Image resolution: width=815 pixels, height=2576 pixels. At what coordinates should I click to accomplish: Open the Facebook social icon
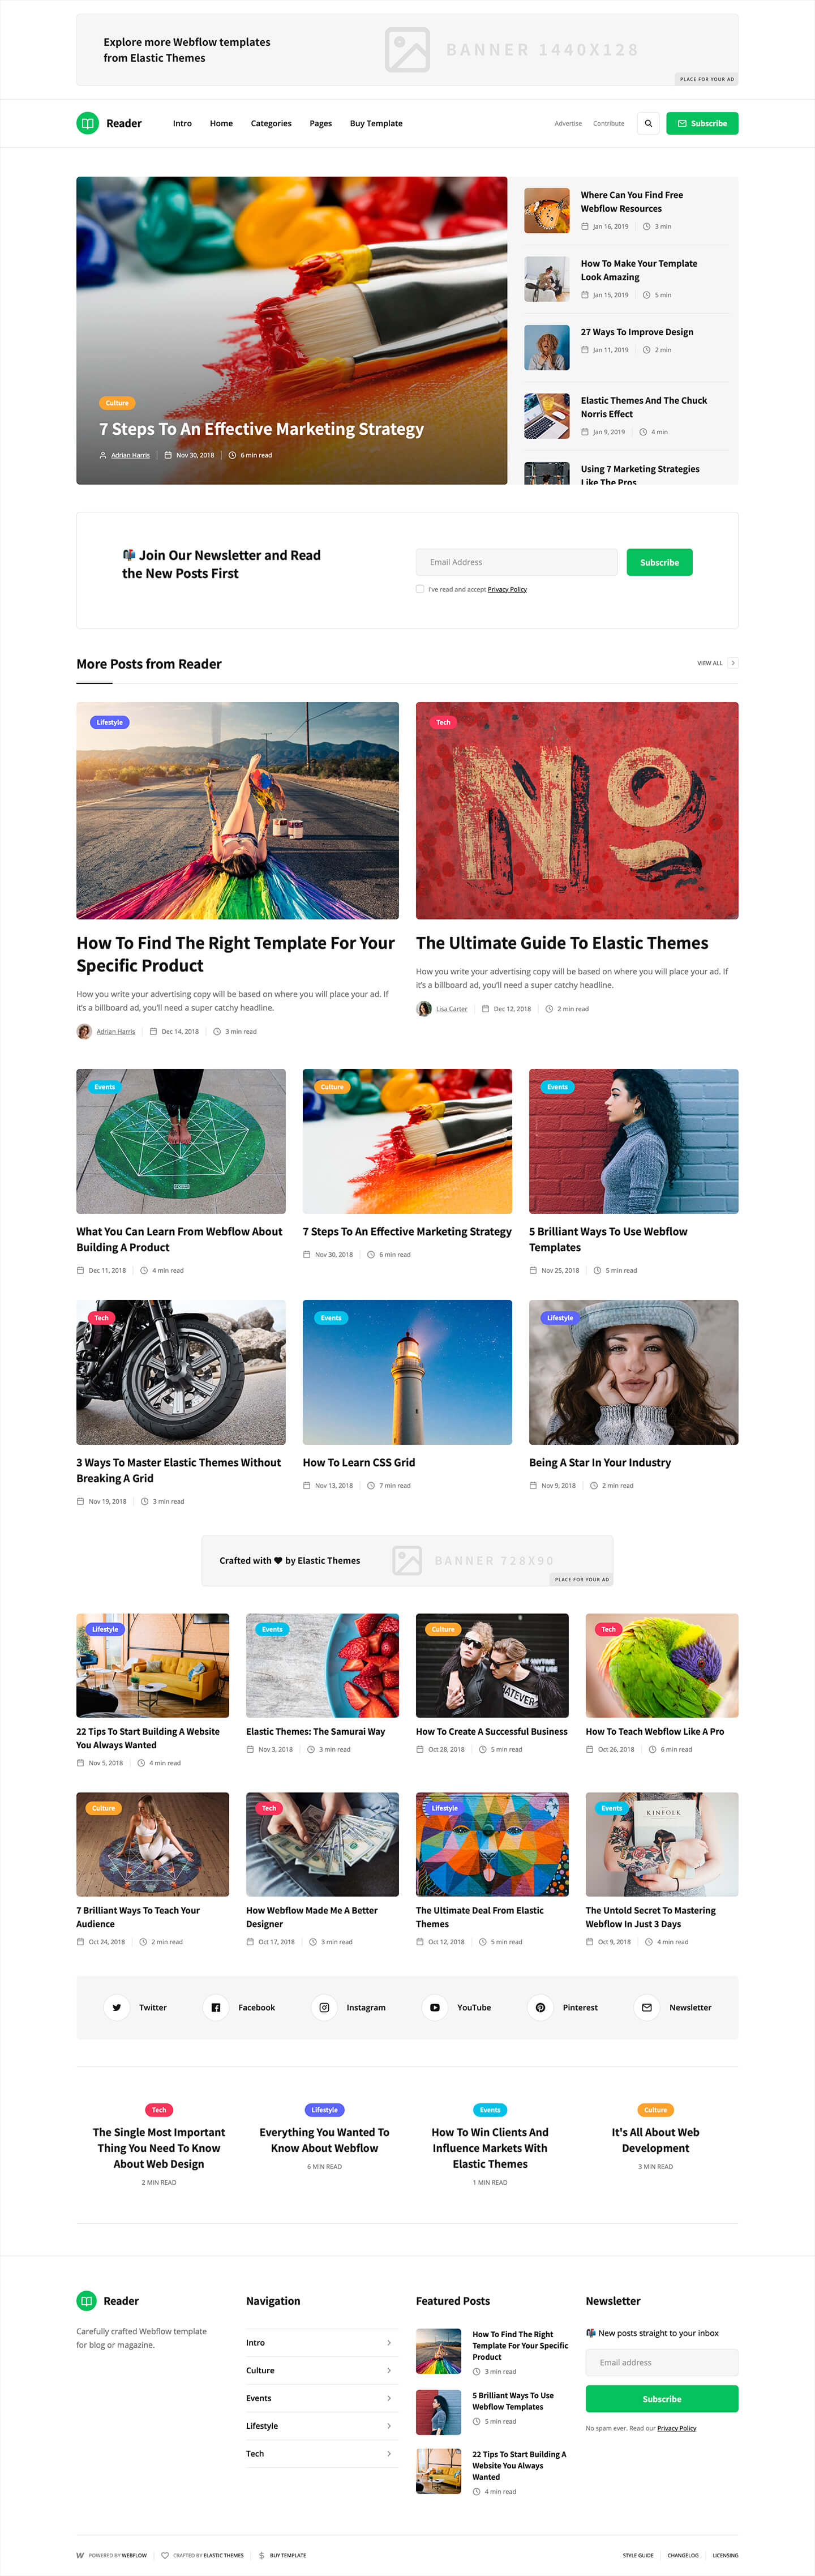tap(216, 2007)
